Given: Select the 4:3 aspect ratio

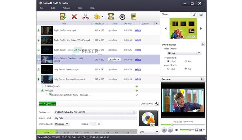Looking at the screenshot, I should coord(186,69).
